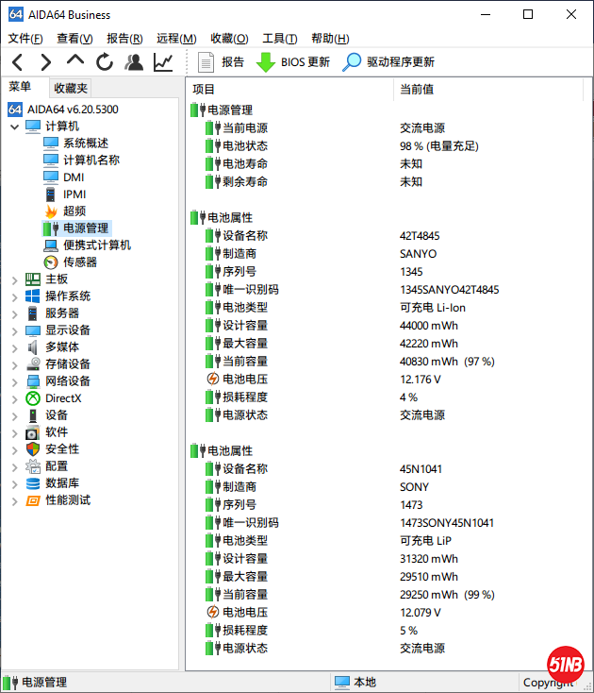Collapse the 计算机 tree node
594x693 pixels.
tap(14, 127)
